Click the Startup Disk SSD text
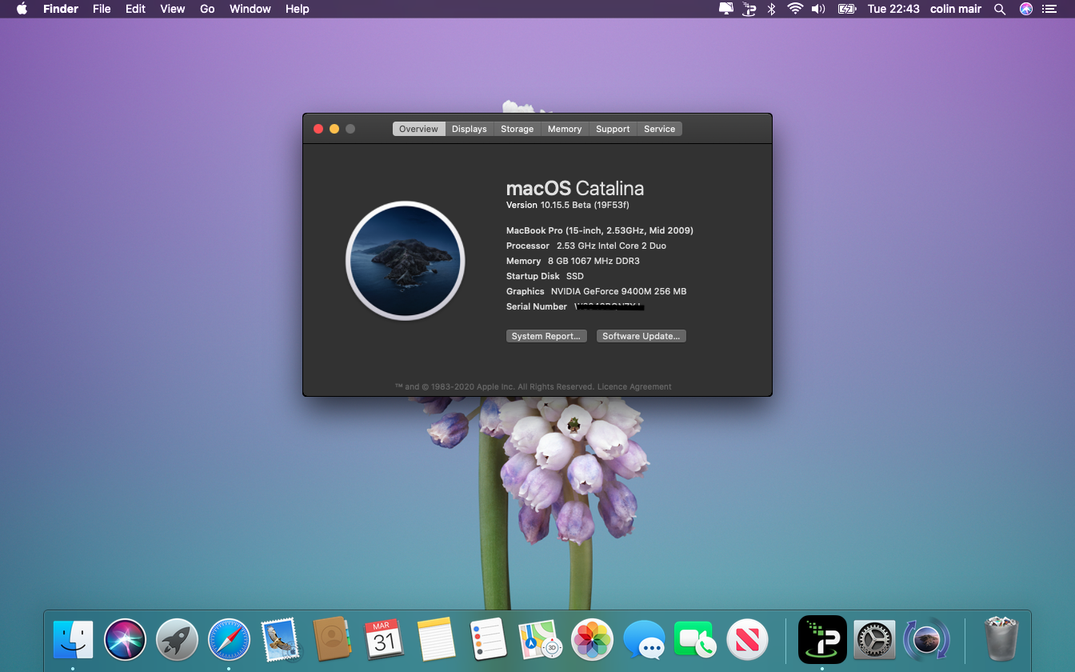Image resolution: width=1075 pixels, height=672 pixels. tap(545, 276)
